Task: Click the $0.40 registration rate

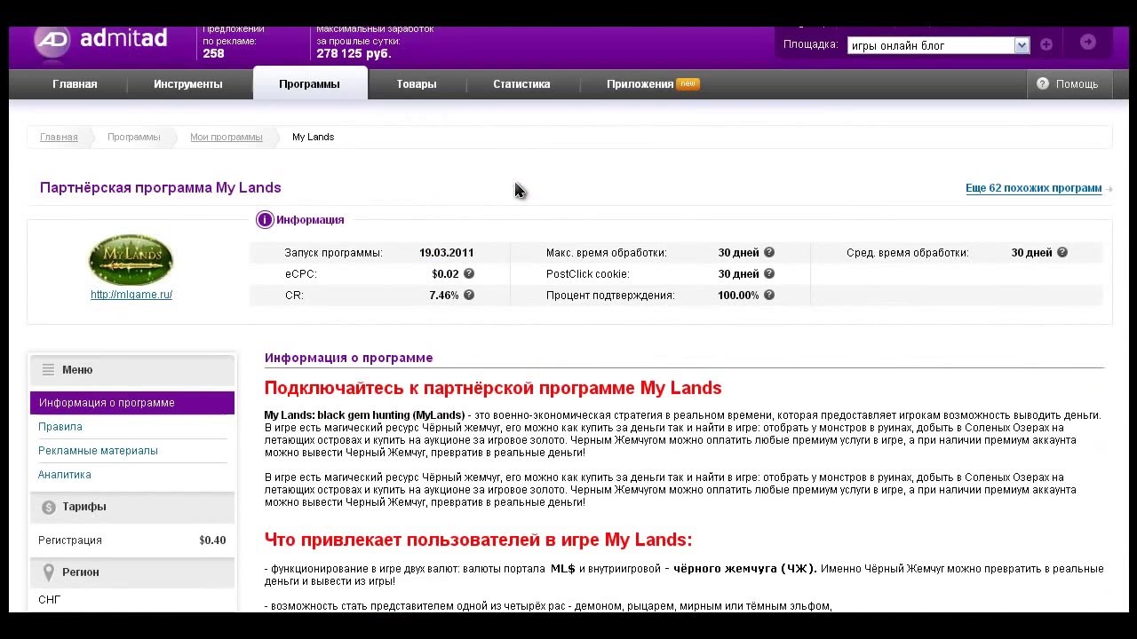Action: (212, 540)
